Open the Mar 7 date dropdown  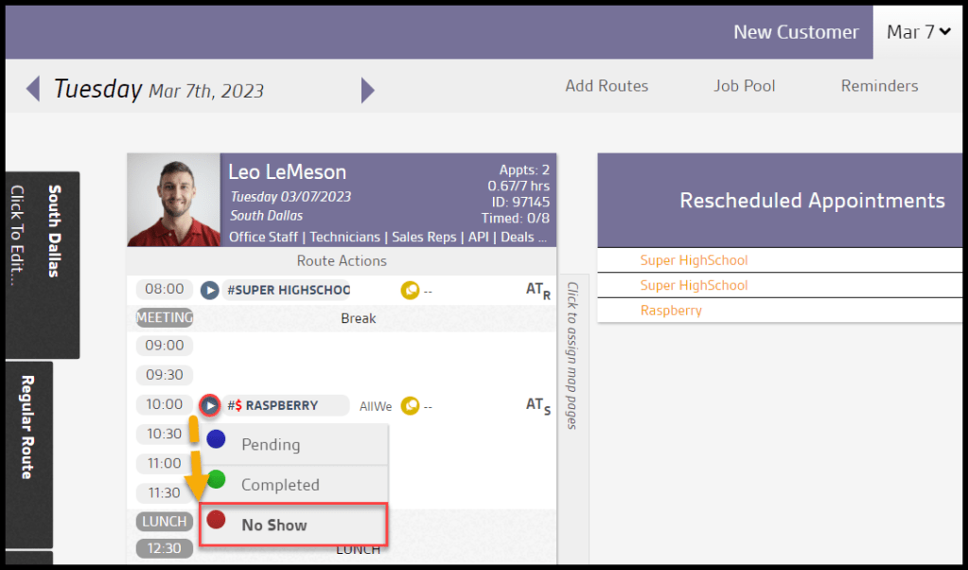(917, 32)
